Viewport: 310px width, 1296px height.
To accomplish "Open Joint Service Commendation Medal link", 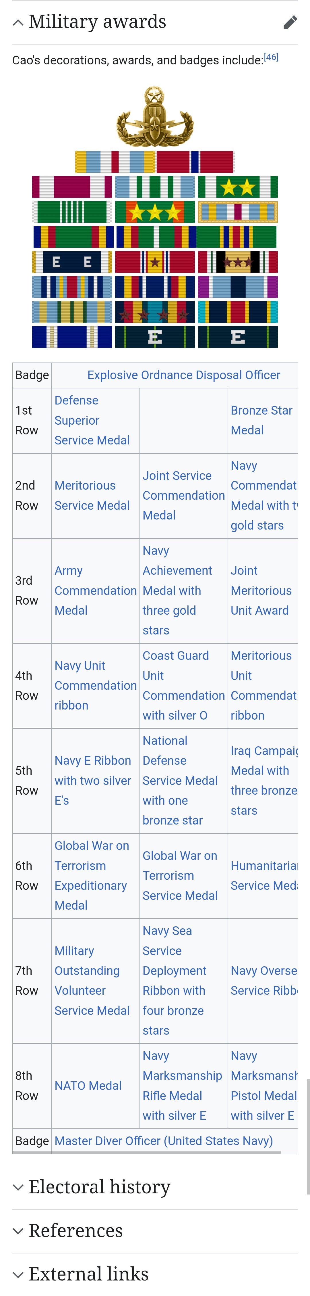I will (x=183, y=496).
